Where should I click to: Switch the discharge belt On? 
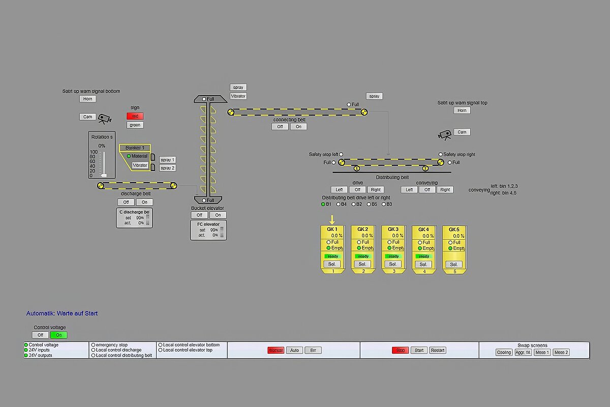pyautogui.click(x=144, y=202)
